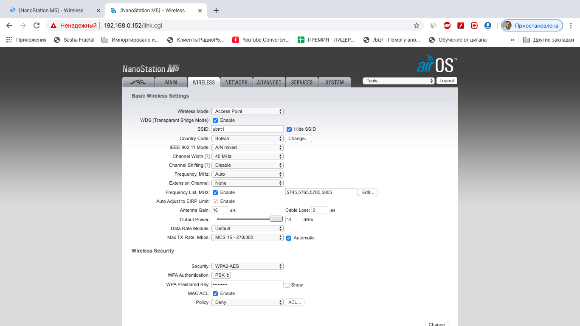Open the MAC ACL Policy dropdown
This screenshot has height=326, width=580.
[248, 303]
